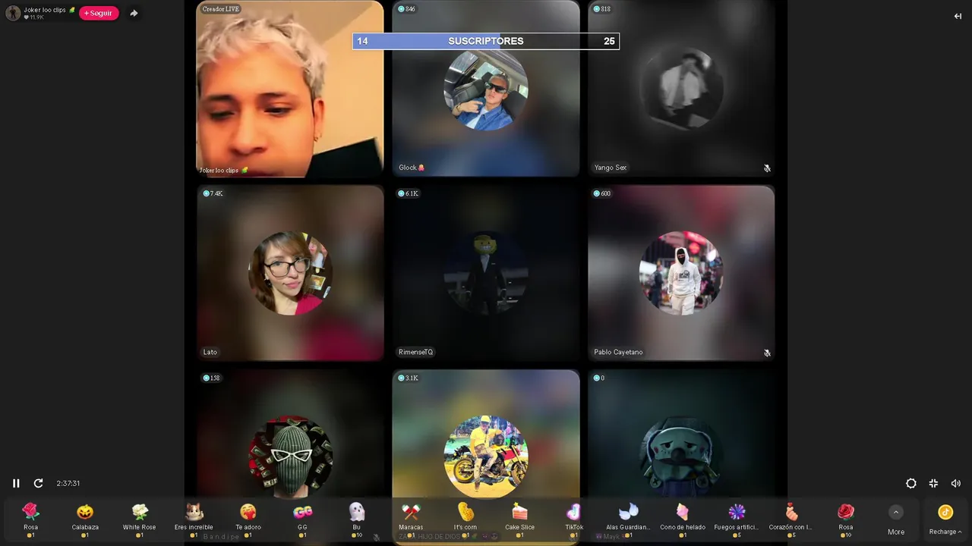Screen dimensions: 972x546
Task: Open the yellow motorcycle guest avatar
Action: pyautogui.click(x=486, y=457)
